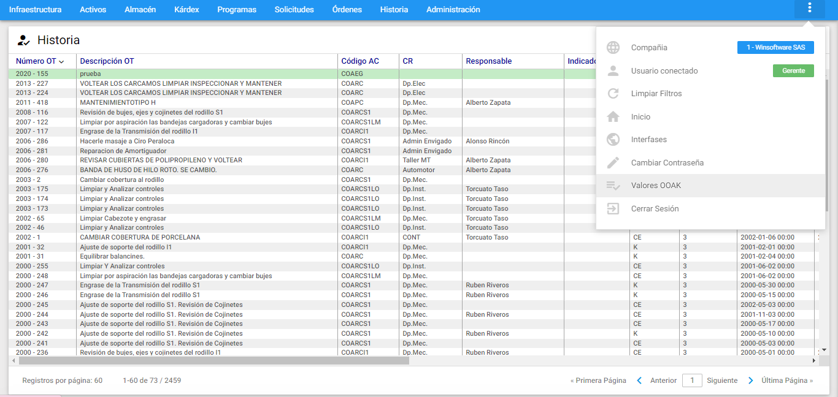Viewport: 838px width, 397px height.
Task: Click the person icon beside Usuario conectado
Action: click(x=613, y=71)
